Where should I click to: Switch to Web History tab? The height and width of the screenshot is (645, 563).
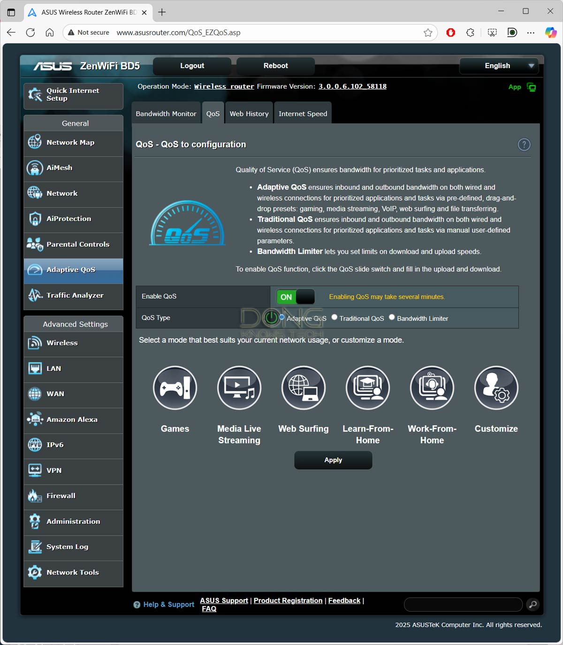tap(249, 113)
